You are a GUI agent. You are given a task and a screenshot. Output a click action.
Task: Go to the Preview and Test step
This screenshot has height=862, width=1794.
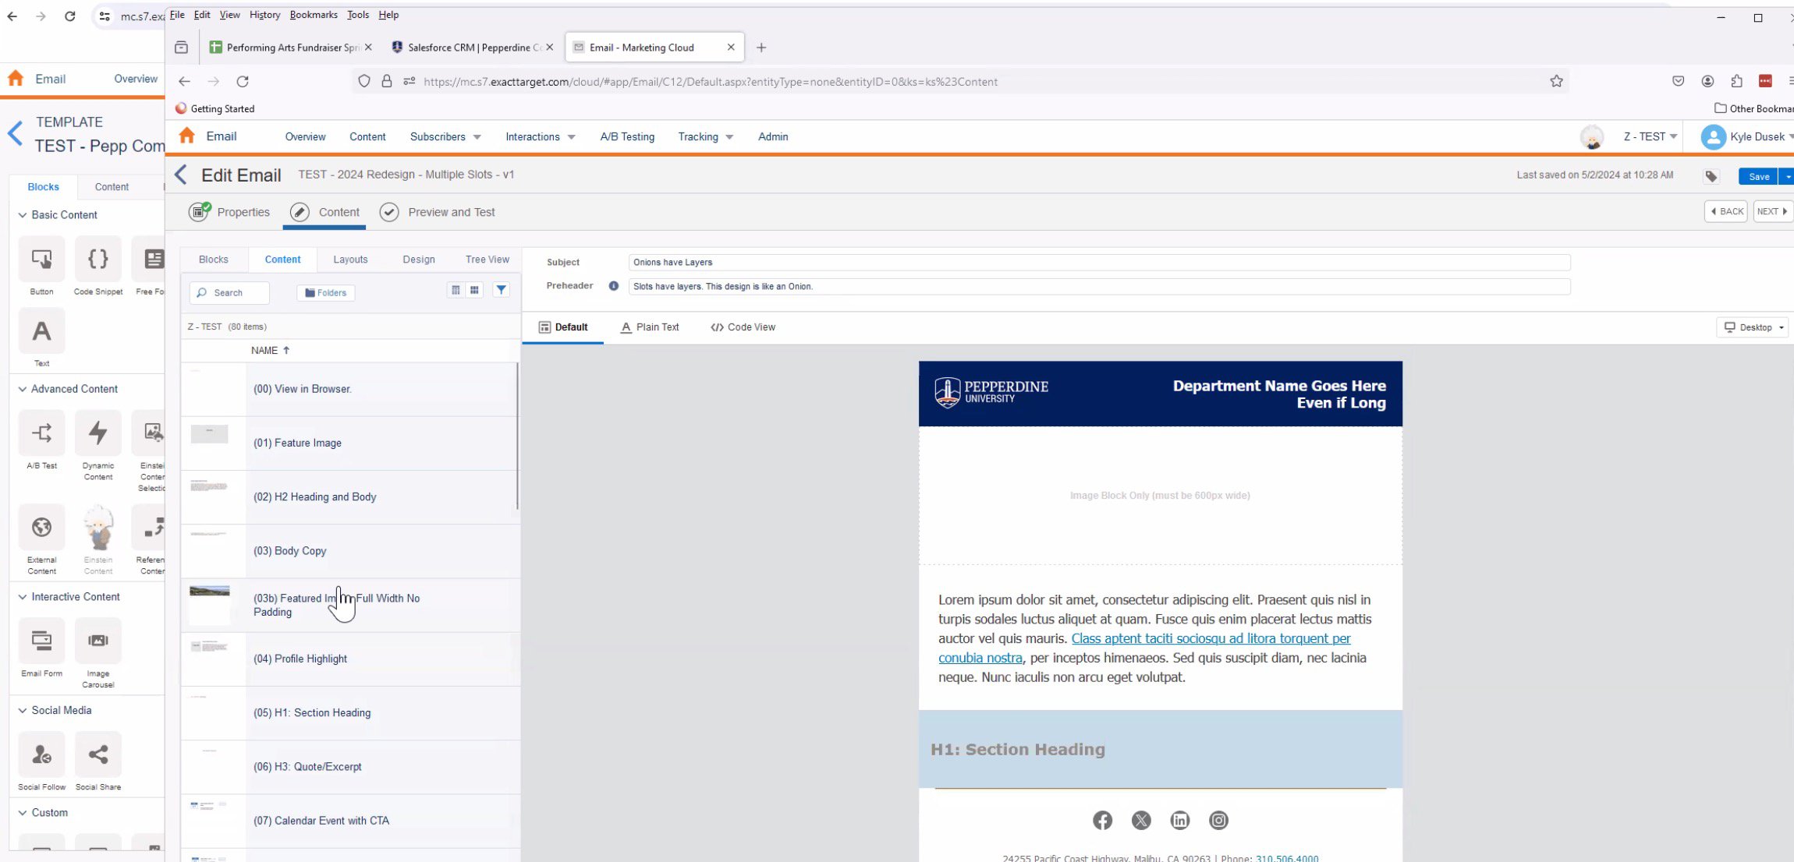(x=437, y=212)
